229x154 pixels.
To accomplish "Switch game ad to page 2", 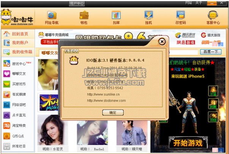I will 221,150.
